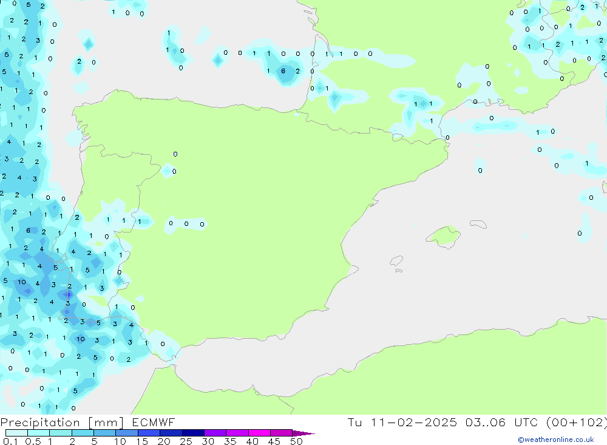Click the 0.5–1 mm legend swatch
607x445 pixels.
pos(39,433)
